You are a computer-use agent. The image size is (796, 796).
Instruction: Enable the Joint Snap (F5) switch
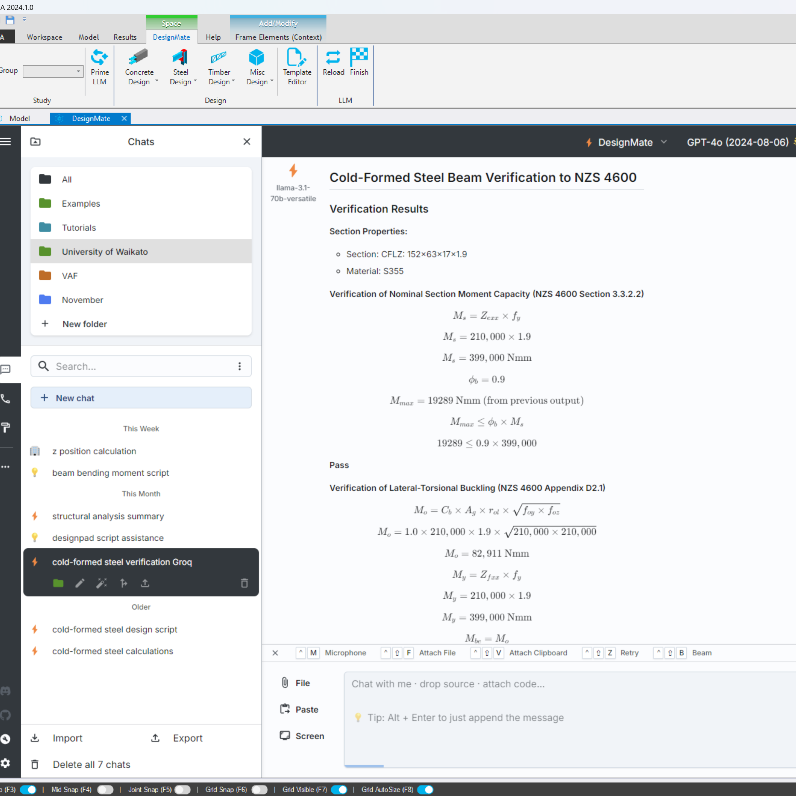tap(182, 790)
